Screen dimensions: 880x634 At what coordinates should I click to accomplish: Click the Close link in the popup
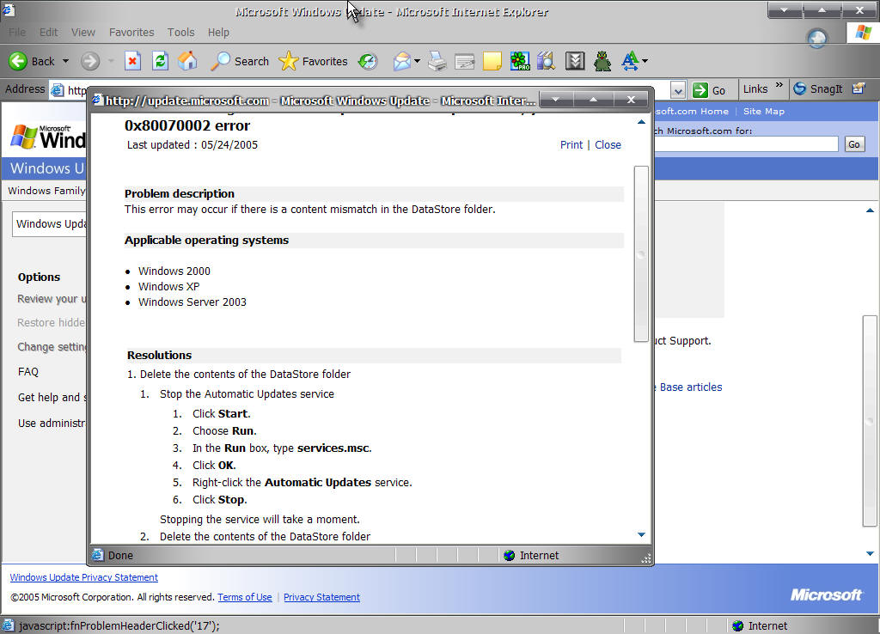(608, 144)
